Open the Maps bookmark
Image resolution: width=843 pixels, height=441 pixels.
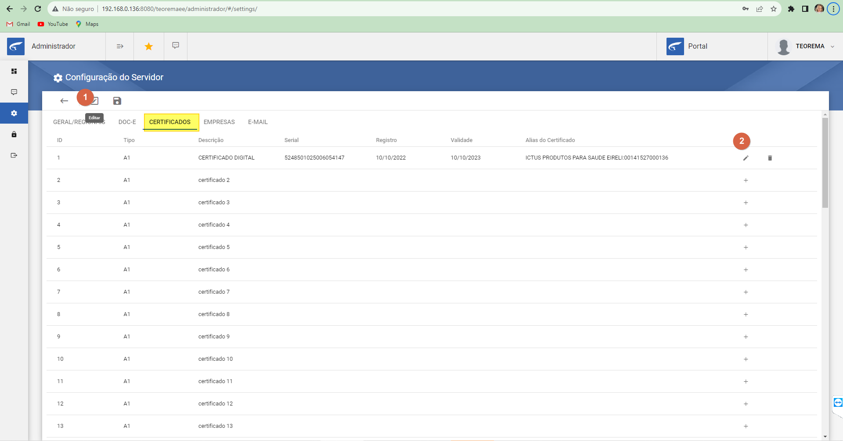tap(87, 24)
